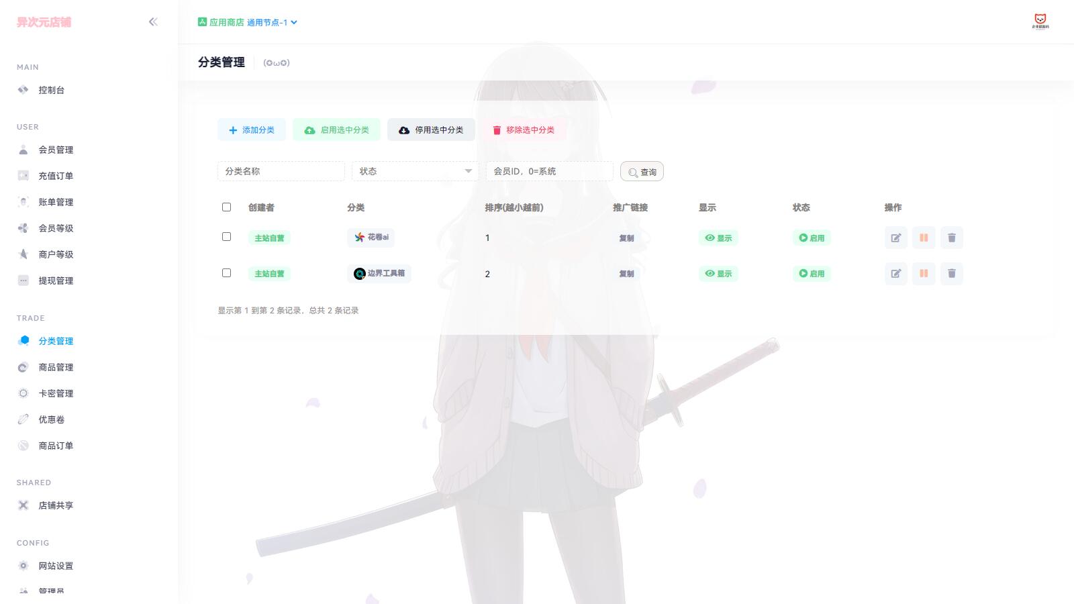Click the 分类管理 cube icon

(23, 340)
